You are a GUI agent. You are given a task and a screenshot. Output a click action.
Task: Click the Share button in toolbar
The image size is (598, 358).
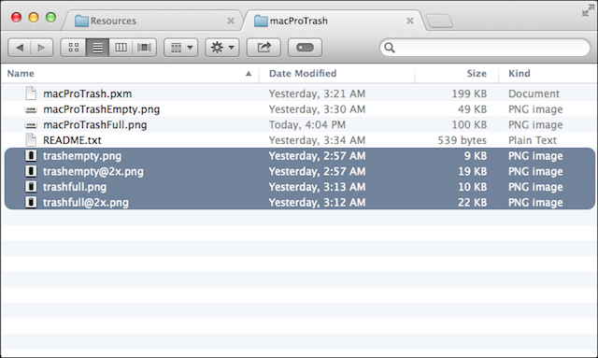tap(263, 48)
